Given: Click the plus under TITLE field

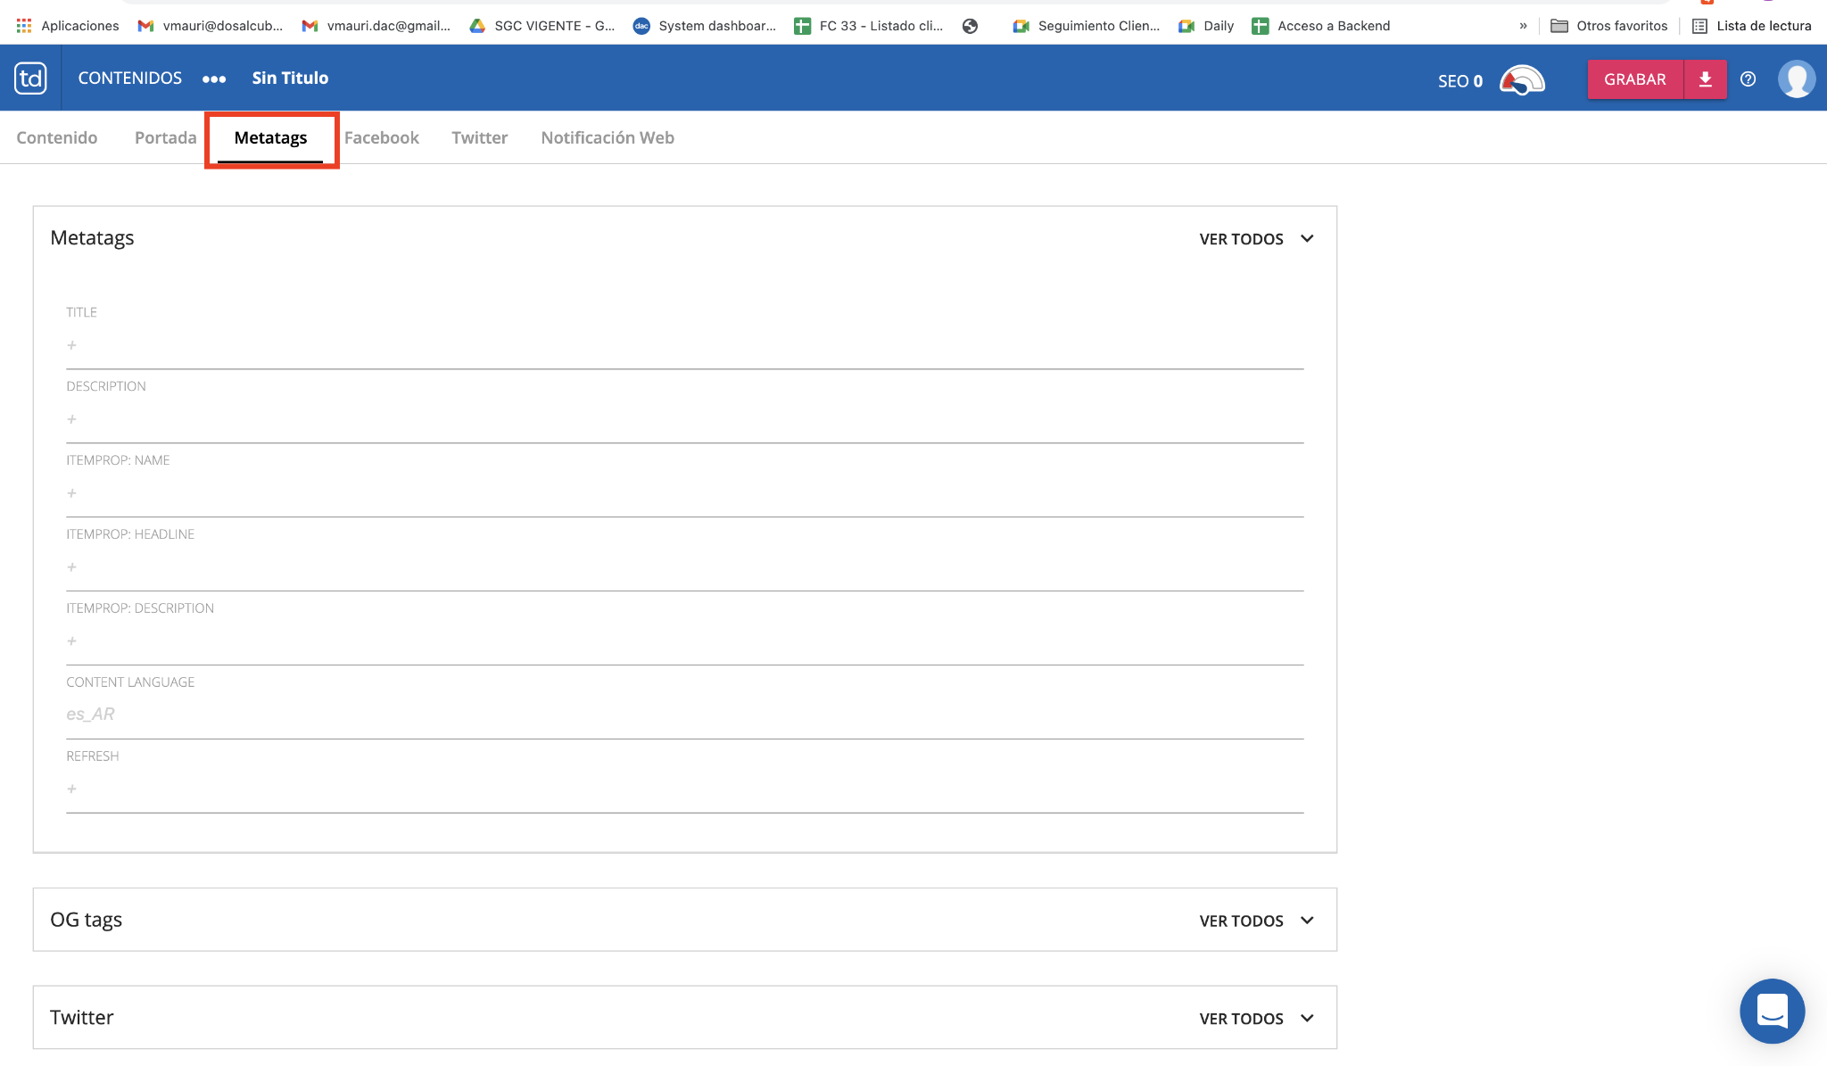Looking at the screenshot, I should tap(72, 345).
